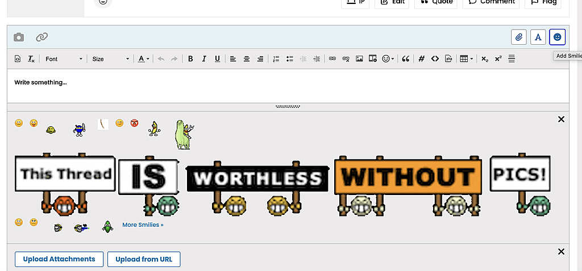The width and height of the screenshot is (582, 271).
Task: Click the redo arrow
Action: coord(174,59)
